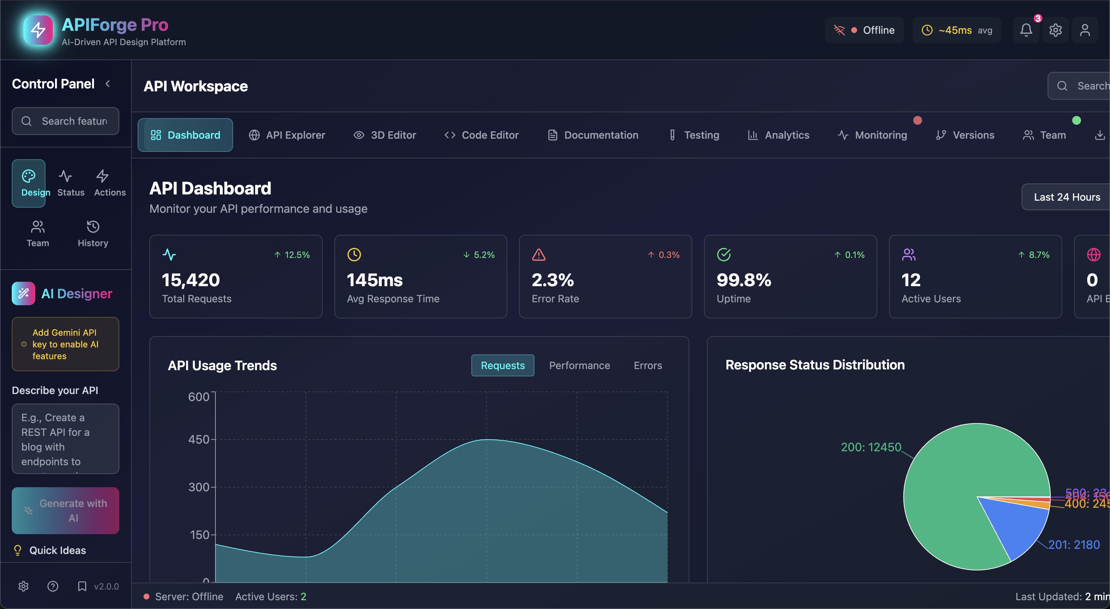Switch chart to Errors view
Viewport: 1110px width, 609px height.
tap(647, 365)
